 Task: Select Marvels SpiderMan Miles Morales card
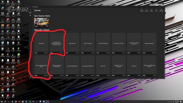41,66
